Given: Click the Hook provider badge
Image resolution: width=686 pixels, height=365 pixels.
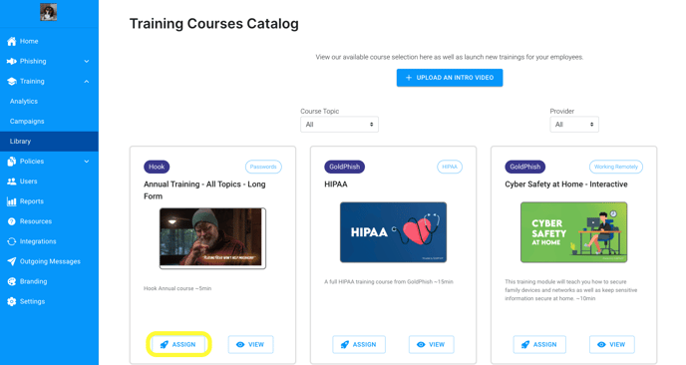Looking at the screenshot, I should tap(157, 167).
